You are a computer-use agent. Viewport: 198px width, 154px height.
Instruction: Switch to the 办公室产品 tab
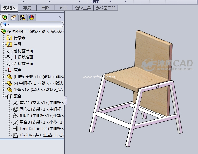point(105,8)
